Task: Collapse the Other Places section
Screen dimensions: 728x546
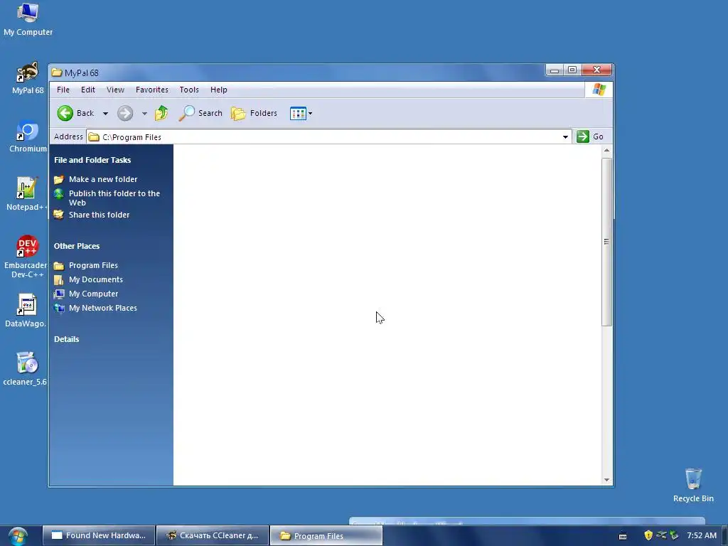Action: pos(77,246)
